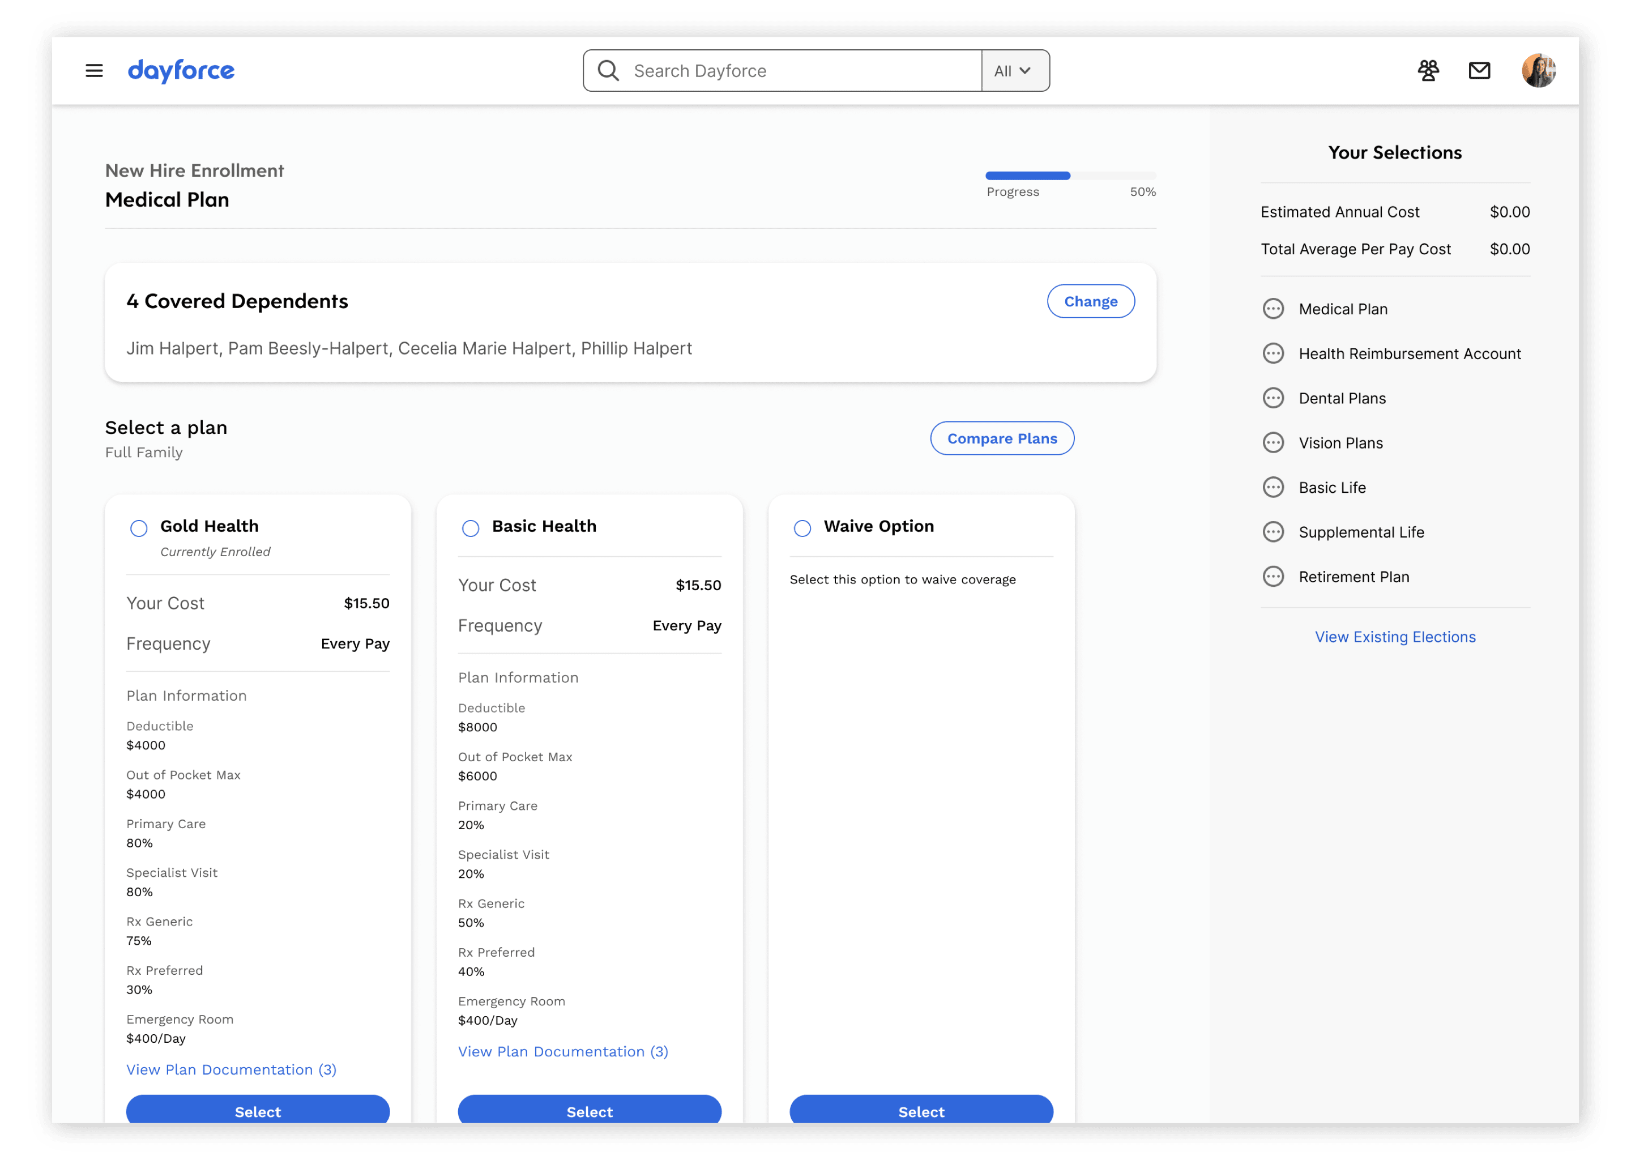
Task: Open the messages envelope icon
Action: click(x=1479, y=70)
